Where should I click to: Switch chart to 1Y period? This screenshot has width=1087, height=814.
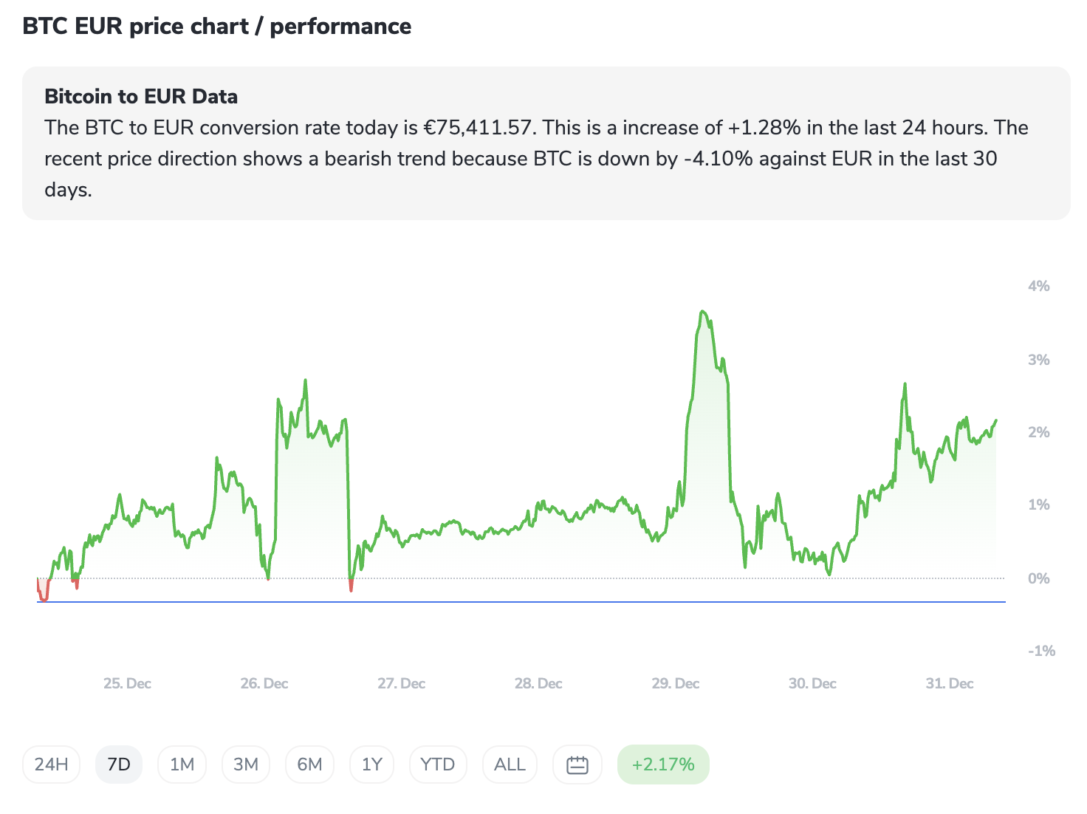[x=372, y=765]
